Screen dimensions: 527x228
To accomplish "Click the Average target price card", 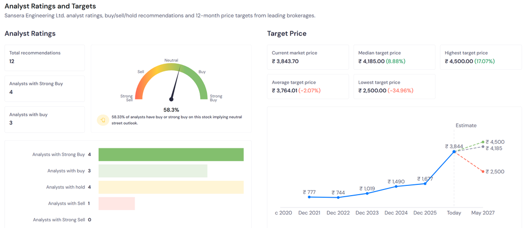I will [308, 86].
